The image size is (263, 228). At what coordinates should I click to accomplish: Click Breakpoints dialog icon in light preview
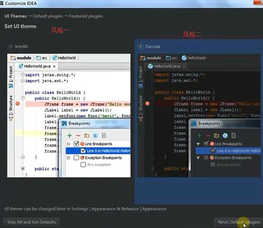pos(64,124)
